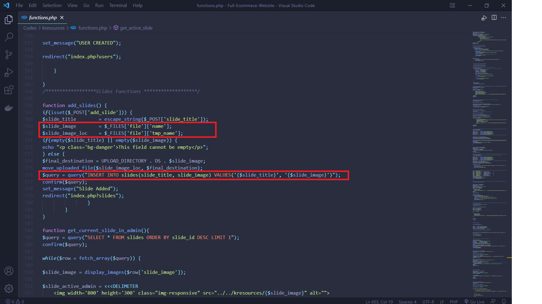Click the Customize Layout icon in title bar
This screenshot has height=304, width=542.
[452, 5]
